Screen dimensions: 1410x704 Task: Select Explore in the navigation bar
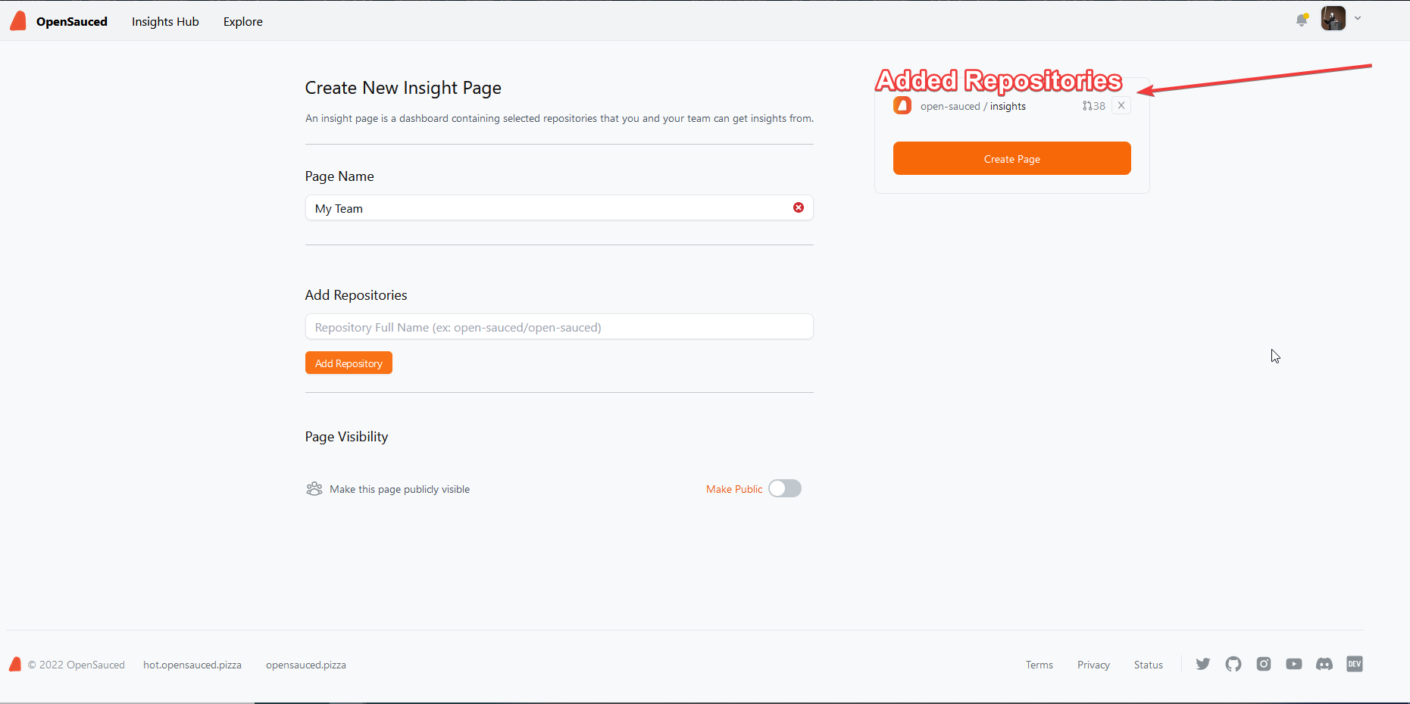242,21
